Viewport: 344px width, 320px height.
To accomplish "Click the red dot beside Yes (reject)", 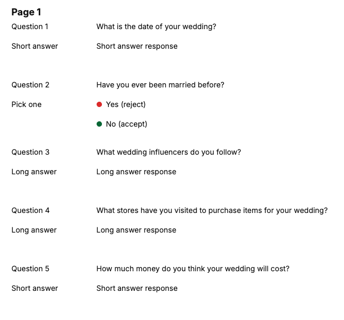I will click(99, 104).
